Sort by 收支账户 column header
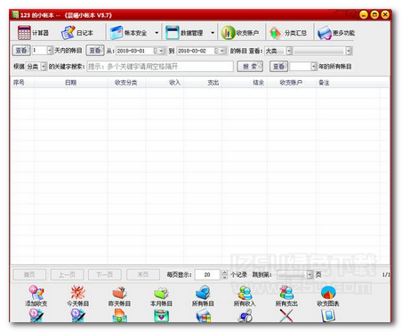Image resolution: width=402 pixels, height=332 pixels. click(x=291, y=83)
